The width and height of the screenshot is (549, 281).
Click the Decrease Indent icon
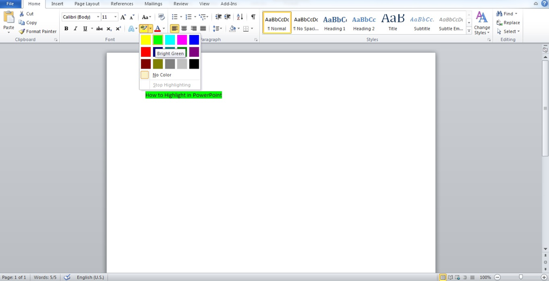[x=218, y=17]
